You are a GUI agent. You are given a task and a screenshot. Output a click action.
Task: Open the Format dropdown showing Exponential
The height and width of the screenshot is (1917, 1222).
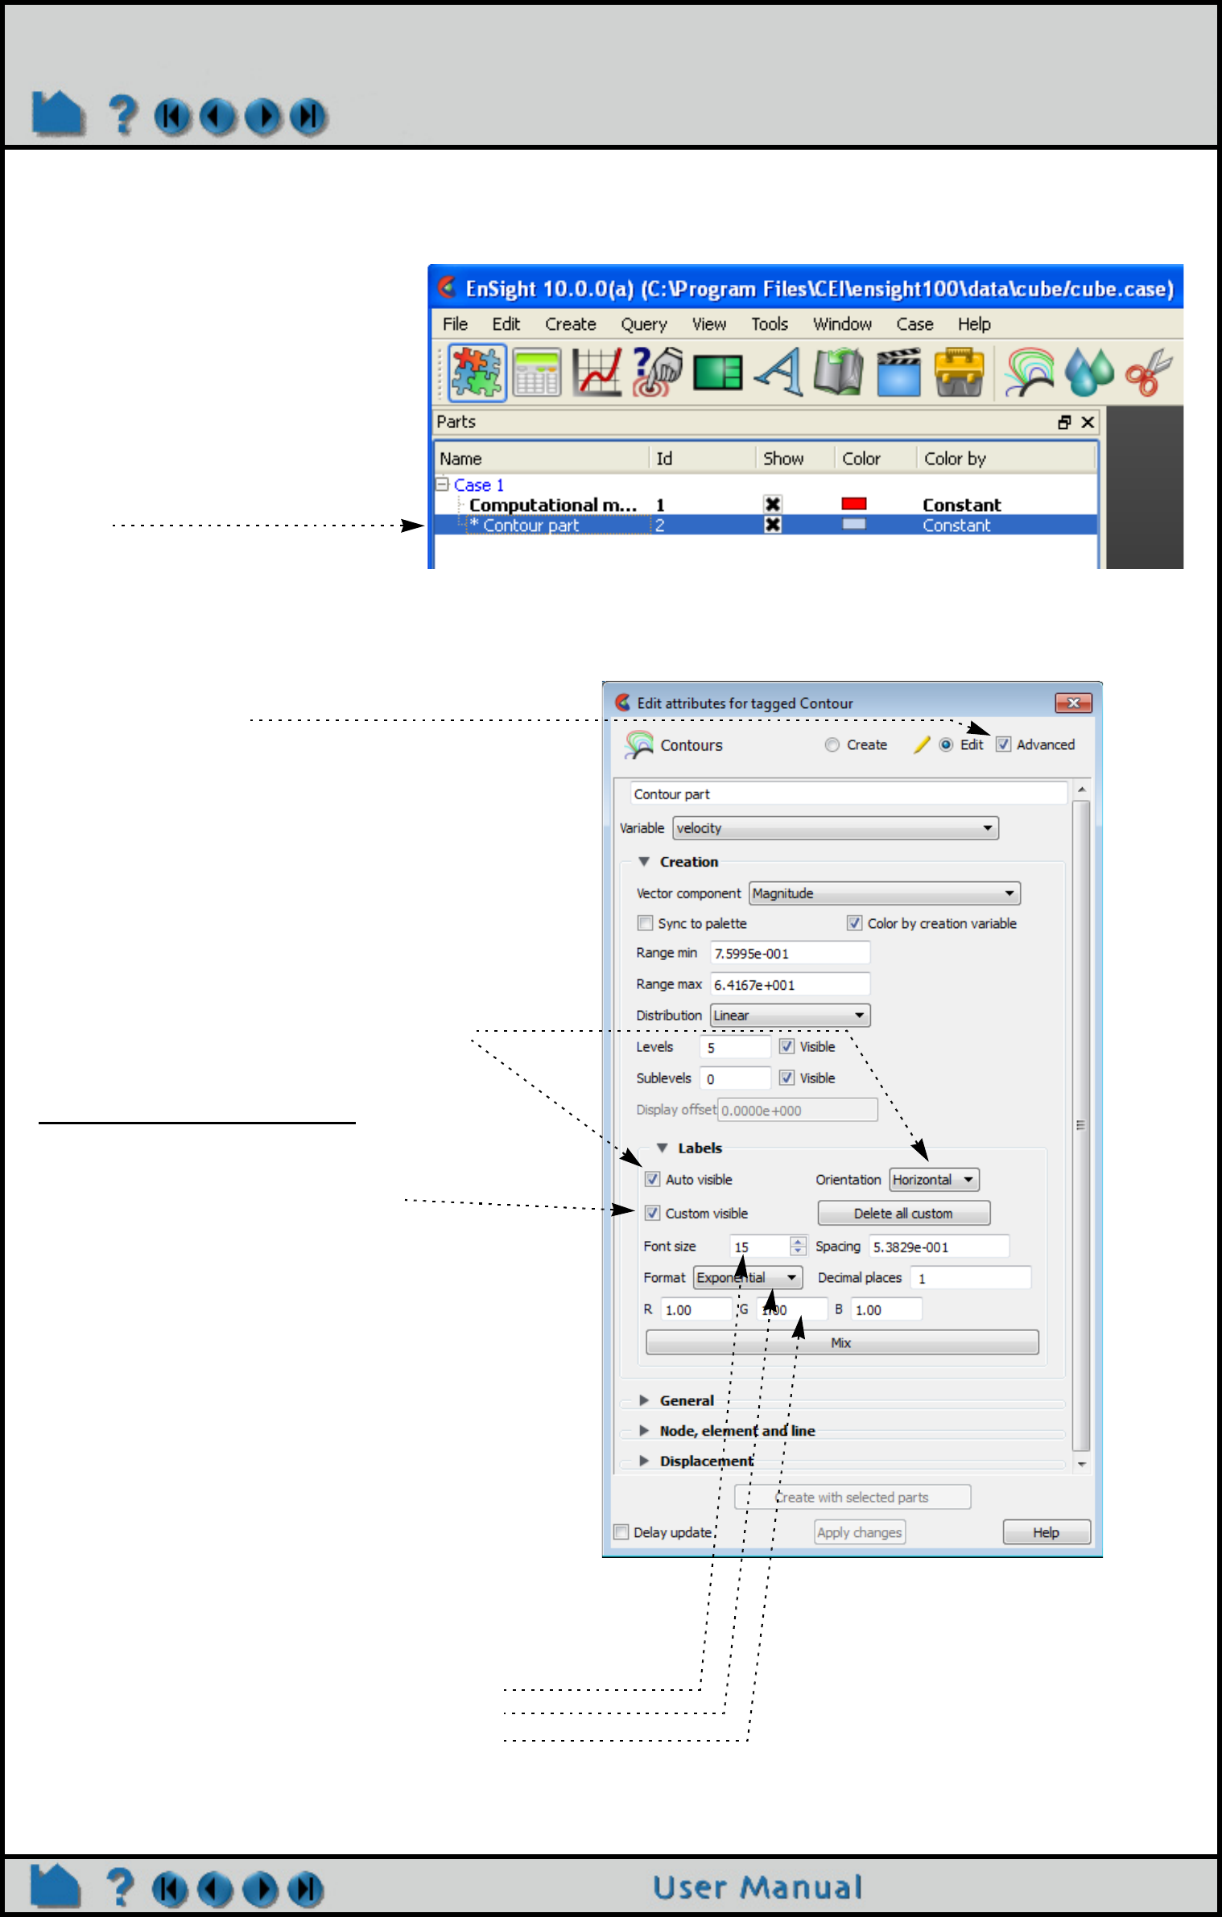pos(748,1278)
